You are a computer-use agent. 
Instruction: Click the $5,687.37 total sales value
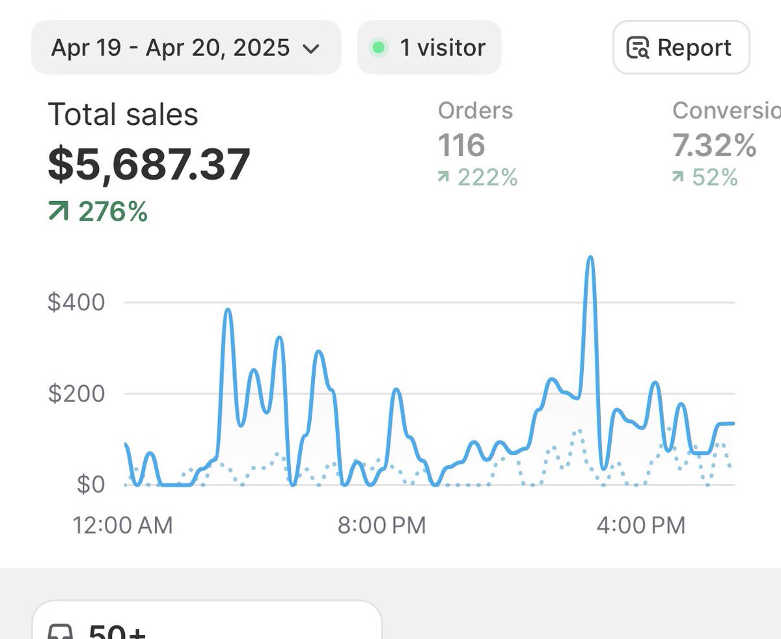149,164
